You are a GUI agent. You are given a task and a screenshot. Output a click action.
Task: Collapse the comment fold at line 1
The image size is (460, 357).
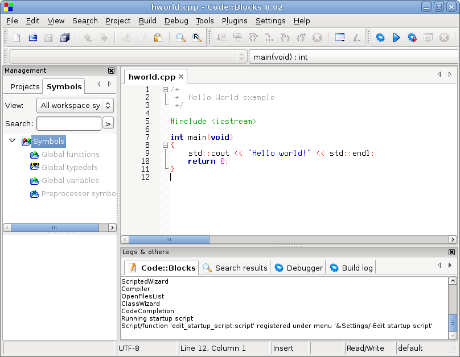point(165,89)
